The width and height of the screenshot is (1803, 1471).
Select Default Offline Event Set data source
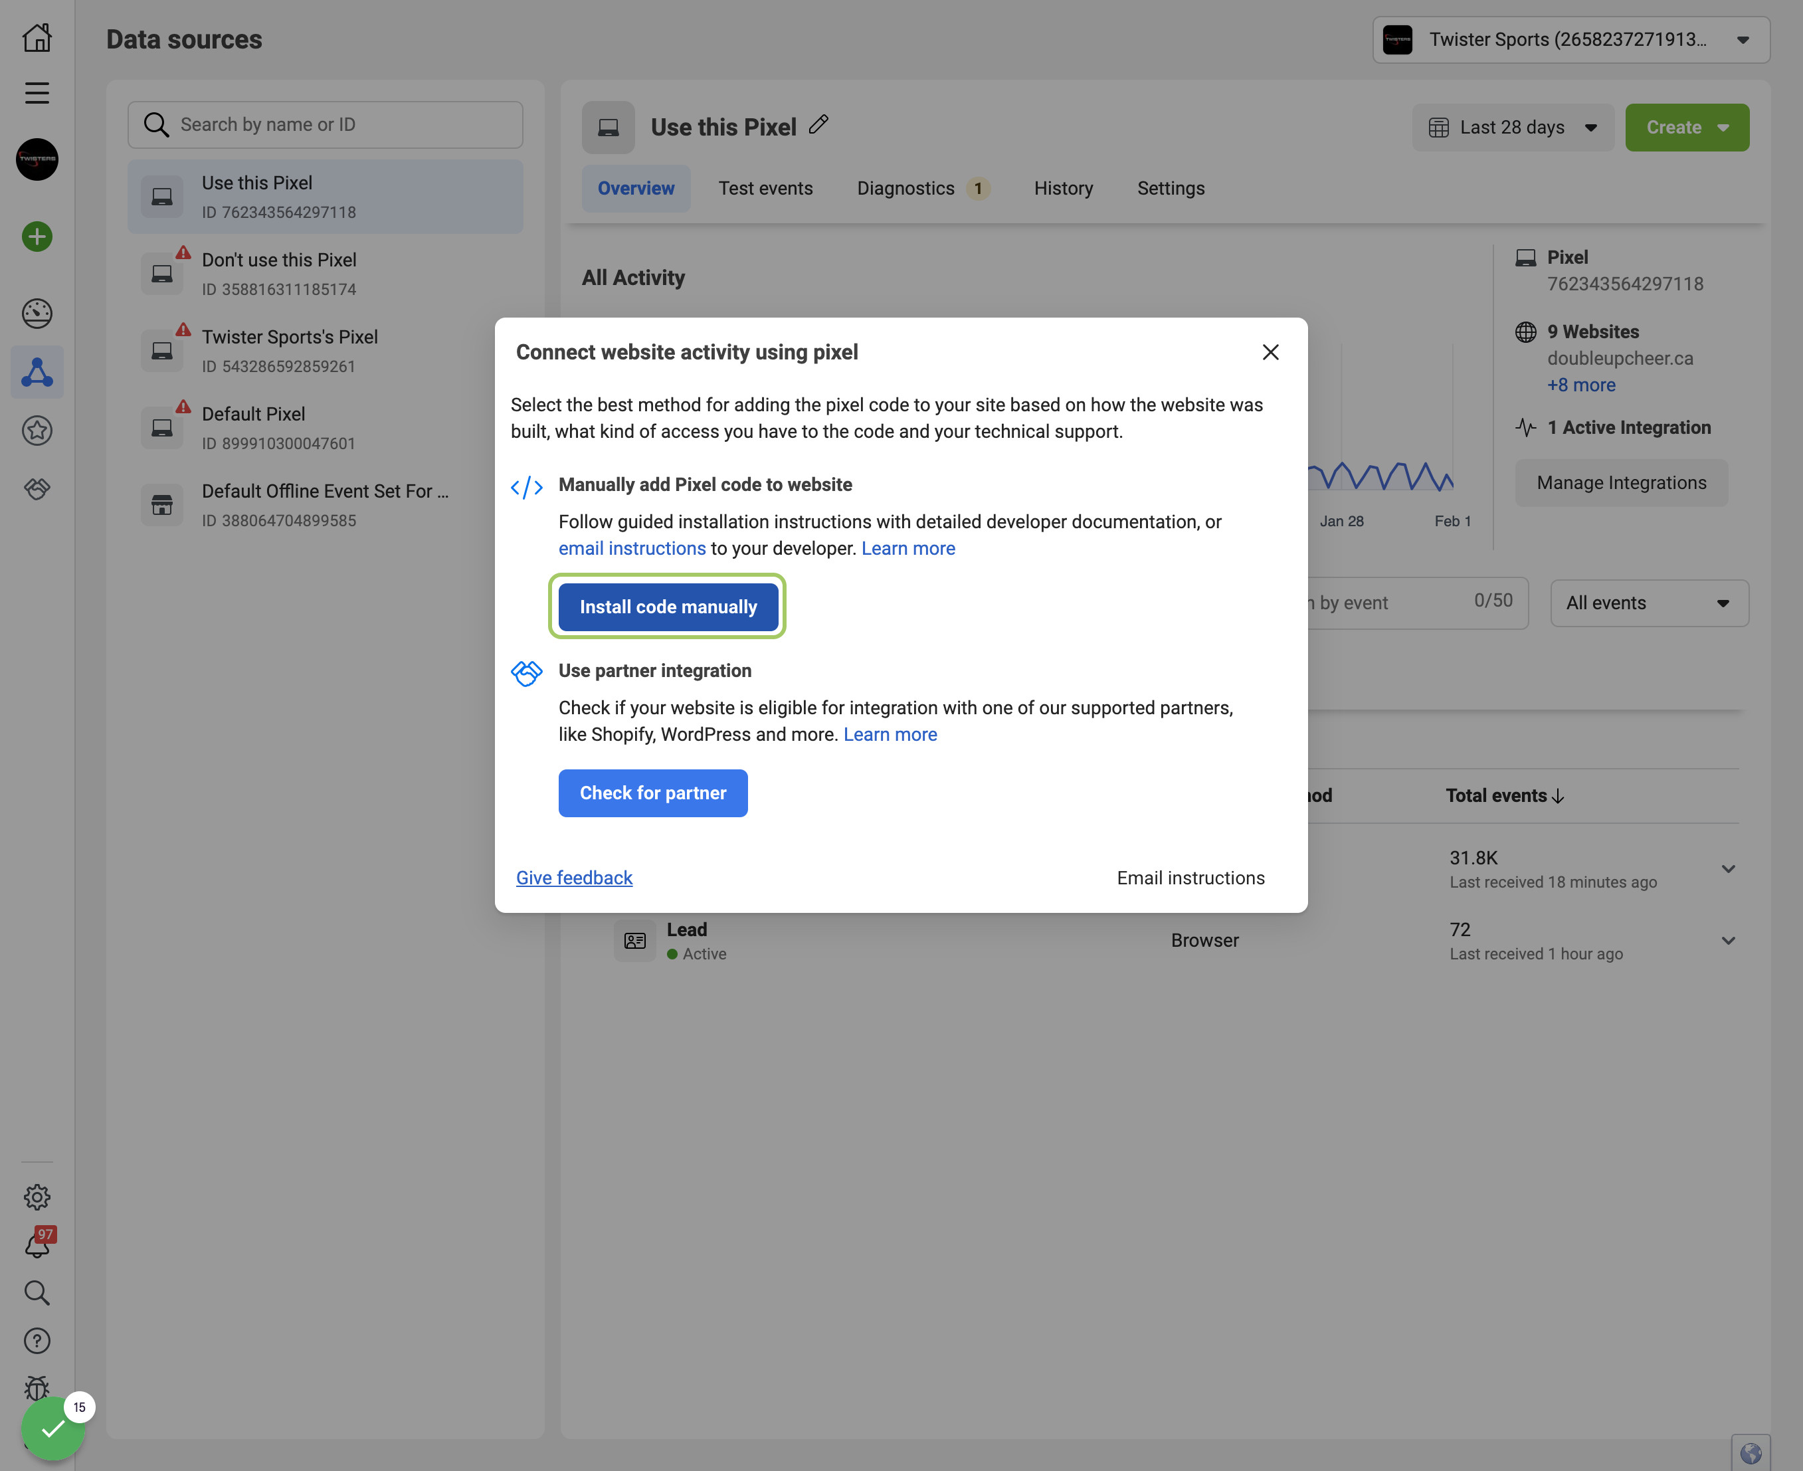[x=326, y=505]
